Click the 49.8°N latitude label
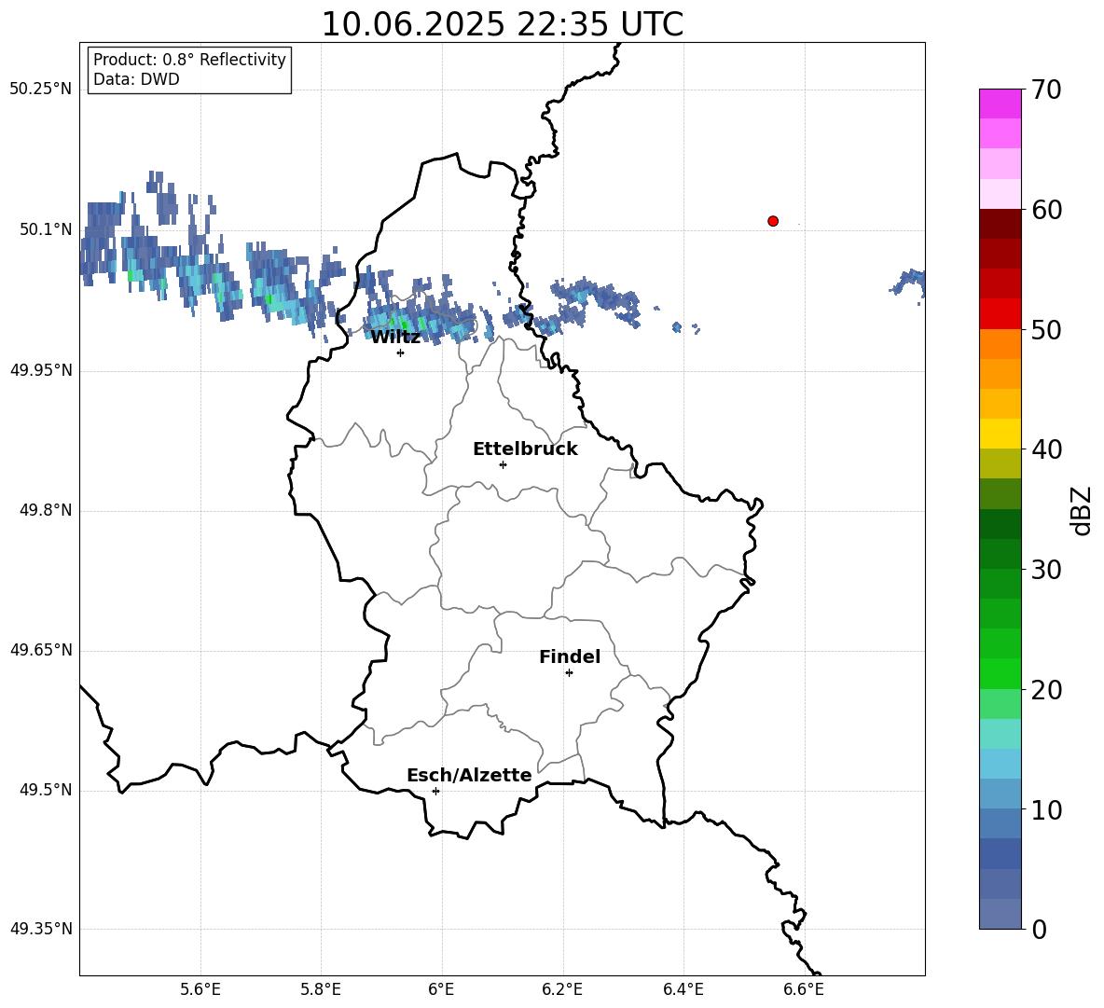This screenshot has width=1104, height=1008. click(45, 510)
